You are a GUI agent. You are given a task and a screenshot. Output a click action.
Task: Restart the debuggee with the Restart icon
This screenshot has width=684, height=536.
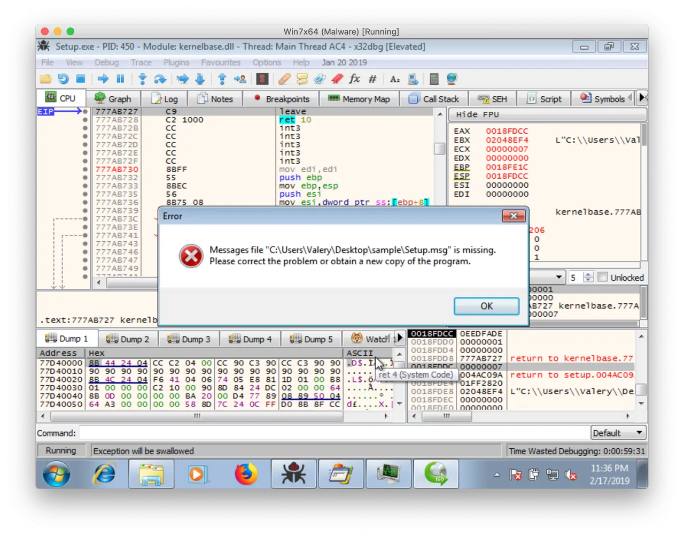coord(63,79)
